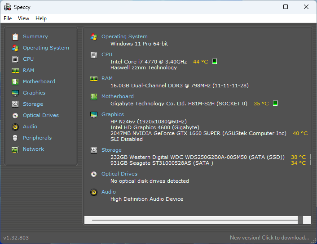Click the Speccy app icon in title bar

(8, 7)
